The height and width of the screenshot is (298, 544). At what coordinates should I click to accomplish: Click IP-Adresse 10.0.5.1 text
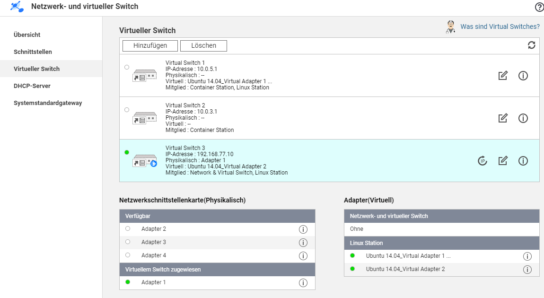pos(191,69)
